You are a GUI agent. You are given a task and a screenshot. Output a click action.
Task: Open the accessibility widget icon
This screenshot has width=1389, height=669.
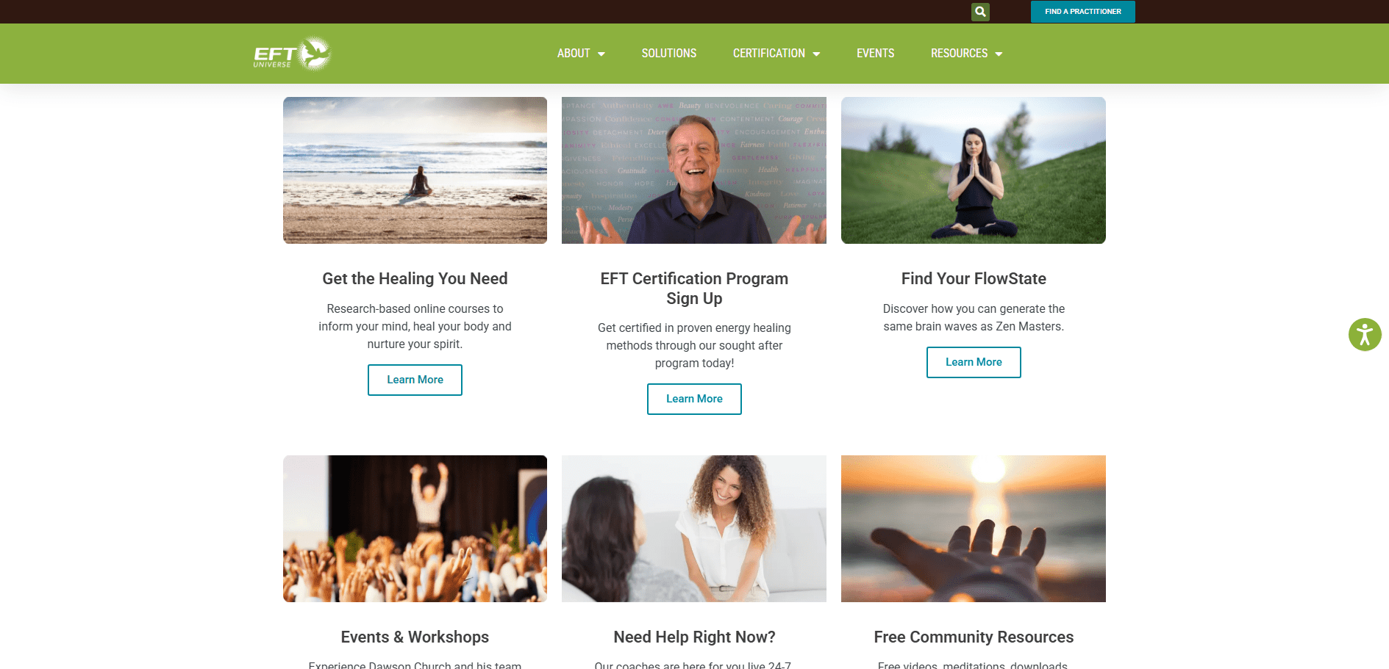point(1365,335)
